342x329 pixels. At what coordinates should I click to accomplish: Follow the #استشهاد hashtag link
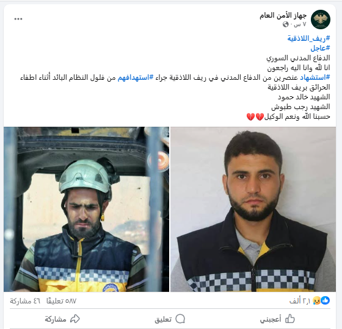315,77
